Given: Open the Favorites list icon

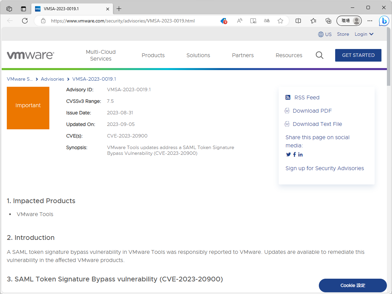Looking at the screenshot, I should point(313,21).
